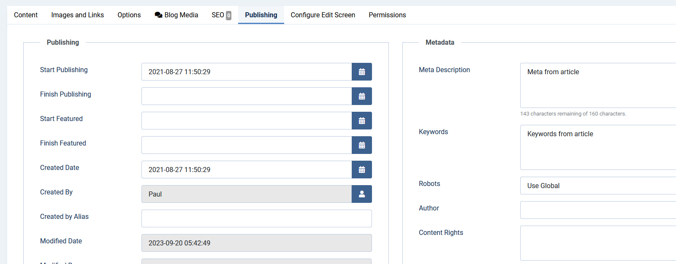Open calendar picker for Finish Featured
The height and width of the screenshot is (264, 676).
[361, 145]
